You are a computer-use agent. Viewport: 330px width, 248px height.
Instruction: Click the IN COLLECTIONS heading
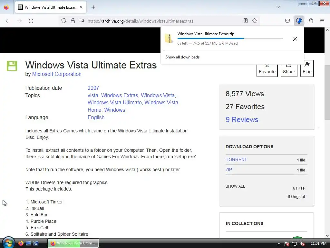coord(245,223)
